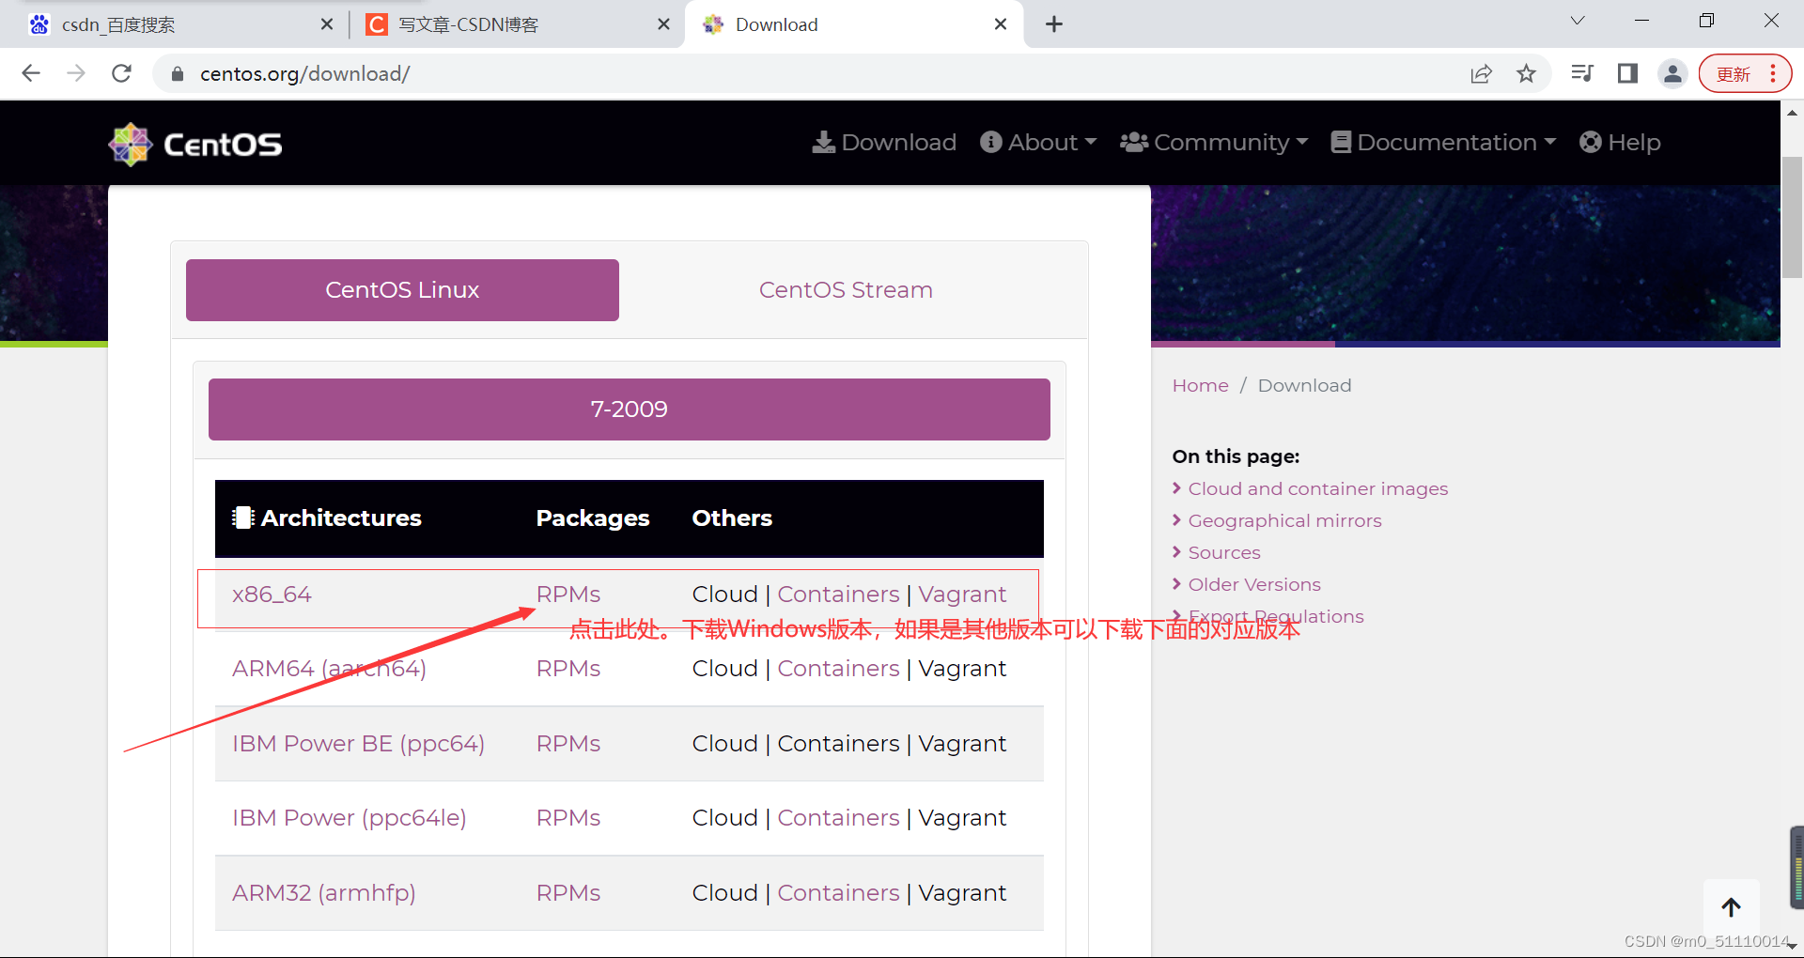The image size is (1804, 958).
Task: Open Vagrant link in x86_64 row
Action: 962,595
